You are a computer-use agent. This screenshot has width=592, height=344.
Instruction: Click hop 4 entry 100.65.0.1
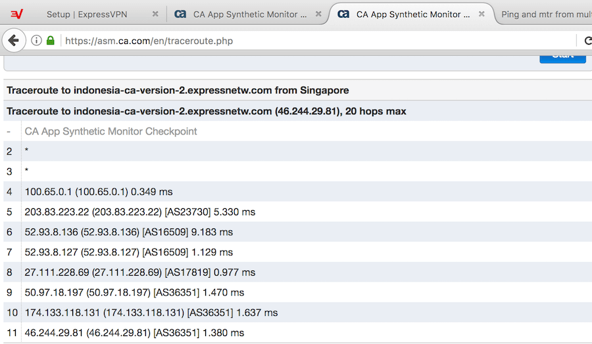99,192
